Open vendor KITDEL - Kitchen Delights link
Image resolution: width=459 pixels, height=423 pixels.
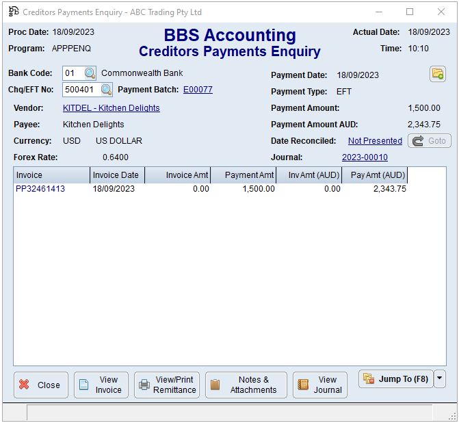(x=111, y=108)
